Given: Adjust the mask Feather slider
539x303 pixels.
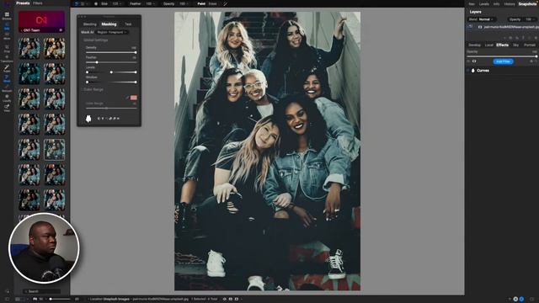Looking at the screenshot, I should point(111,62).
